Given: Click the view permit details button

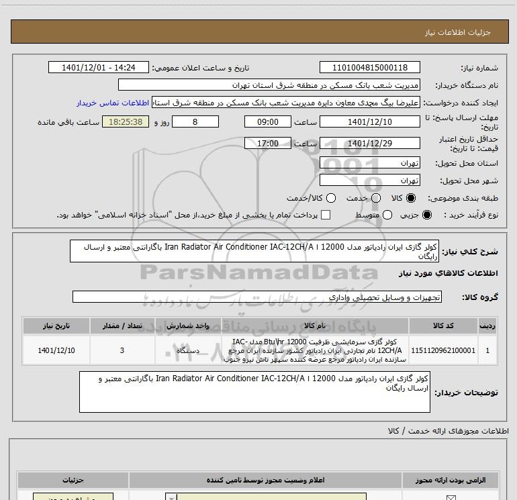Looking at the screenshot, I should [73, 497].
